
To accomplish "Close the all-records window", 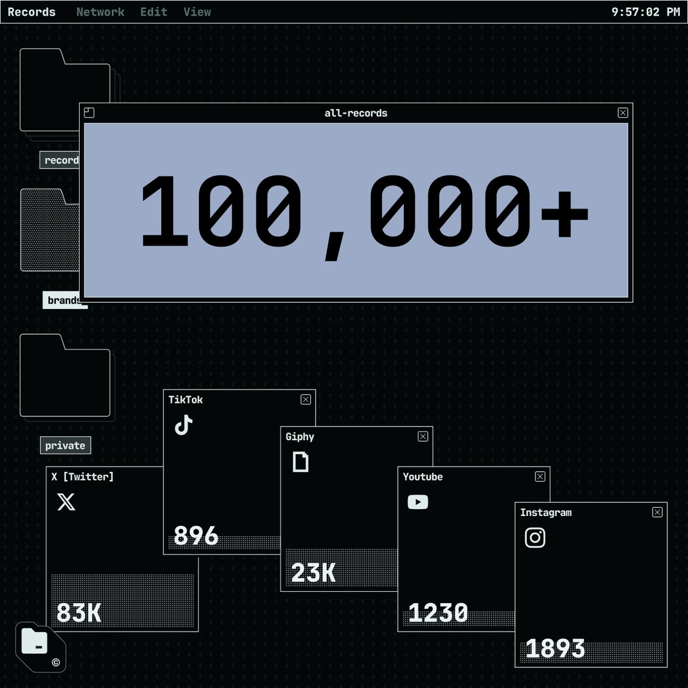I will 623,113.
